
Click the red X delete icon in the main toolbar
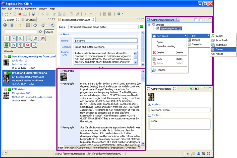pos(20,14)
